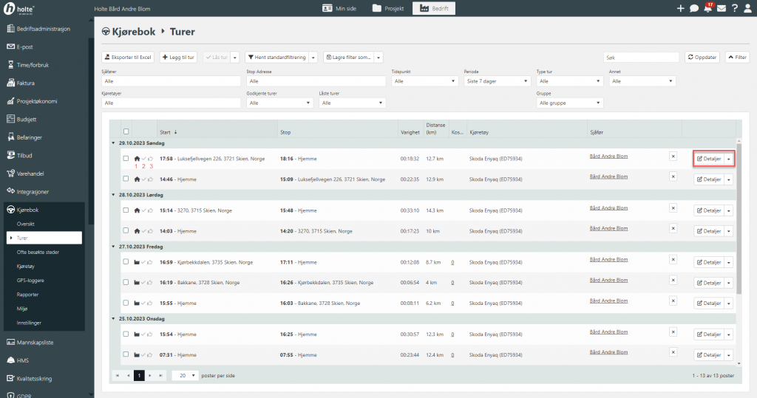757x398 pixels.
Task: Tick the select-all checkbox in table header
Action: click(x=125, y=131)
